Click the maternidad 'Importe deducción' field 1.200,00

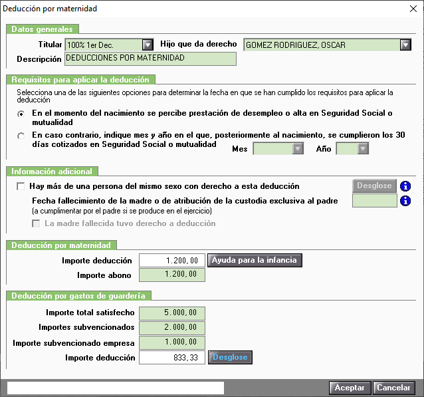[172, 260]
